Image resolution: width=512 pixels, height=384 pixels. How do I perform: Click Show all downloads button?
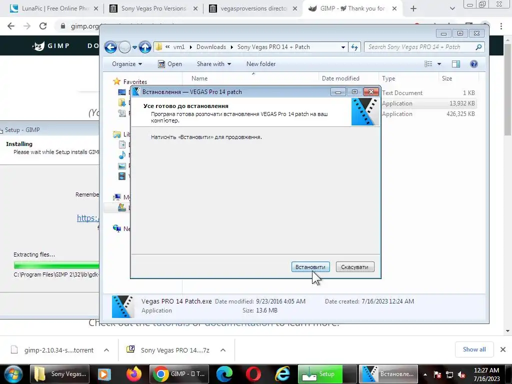(474, 349)
